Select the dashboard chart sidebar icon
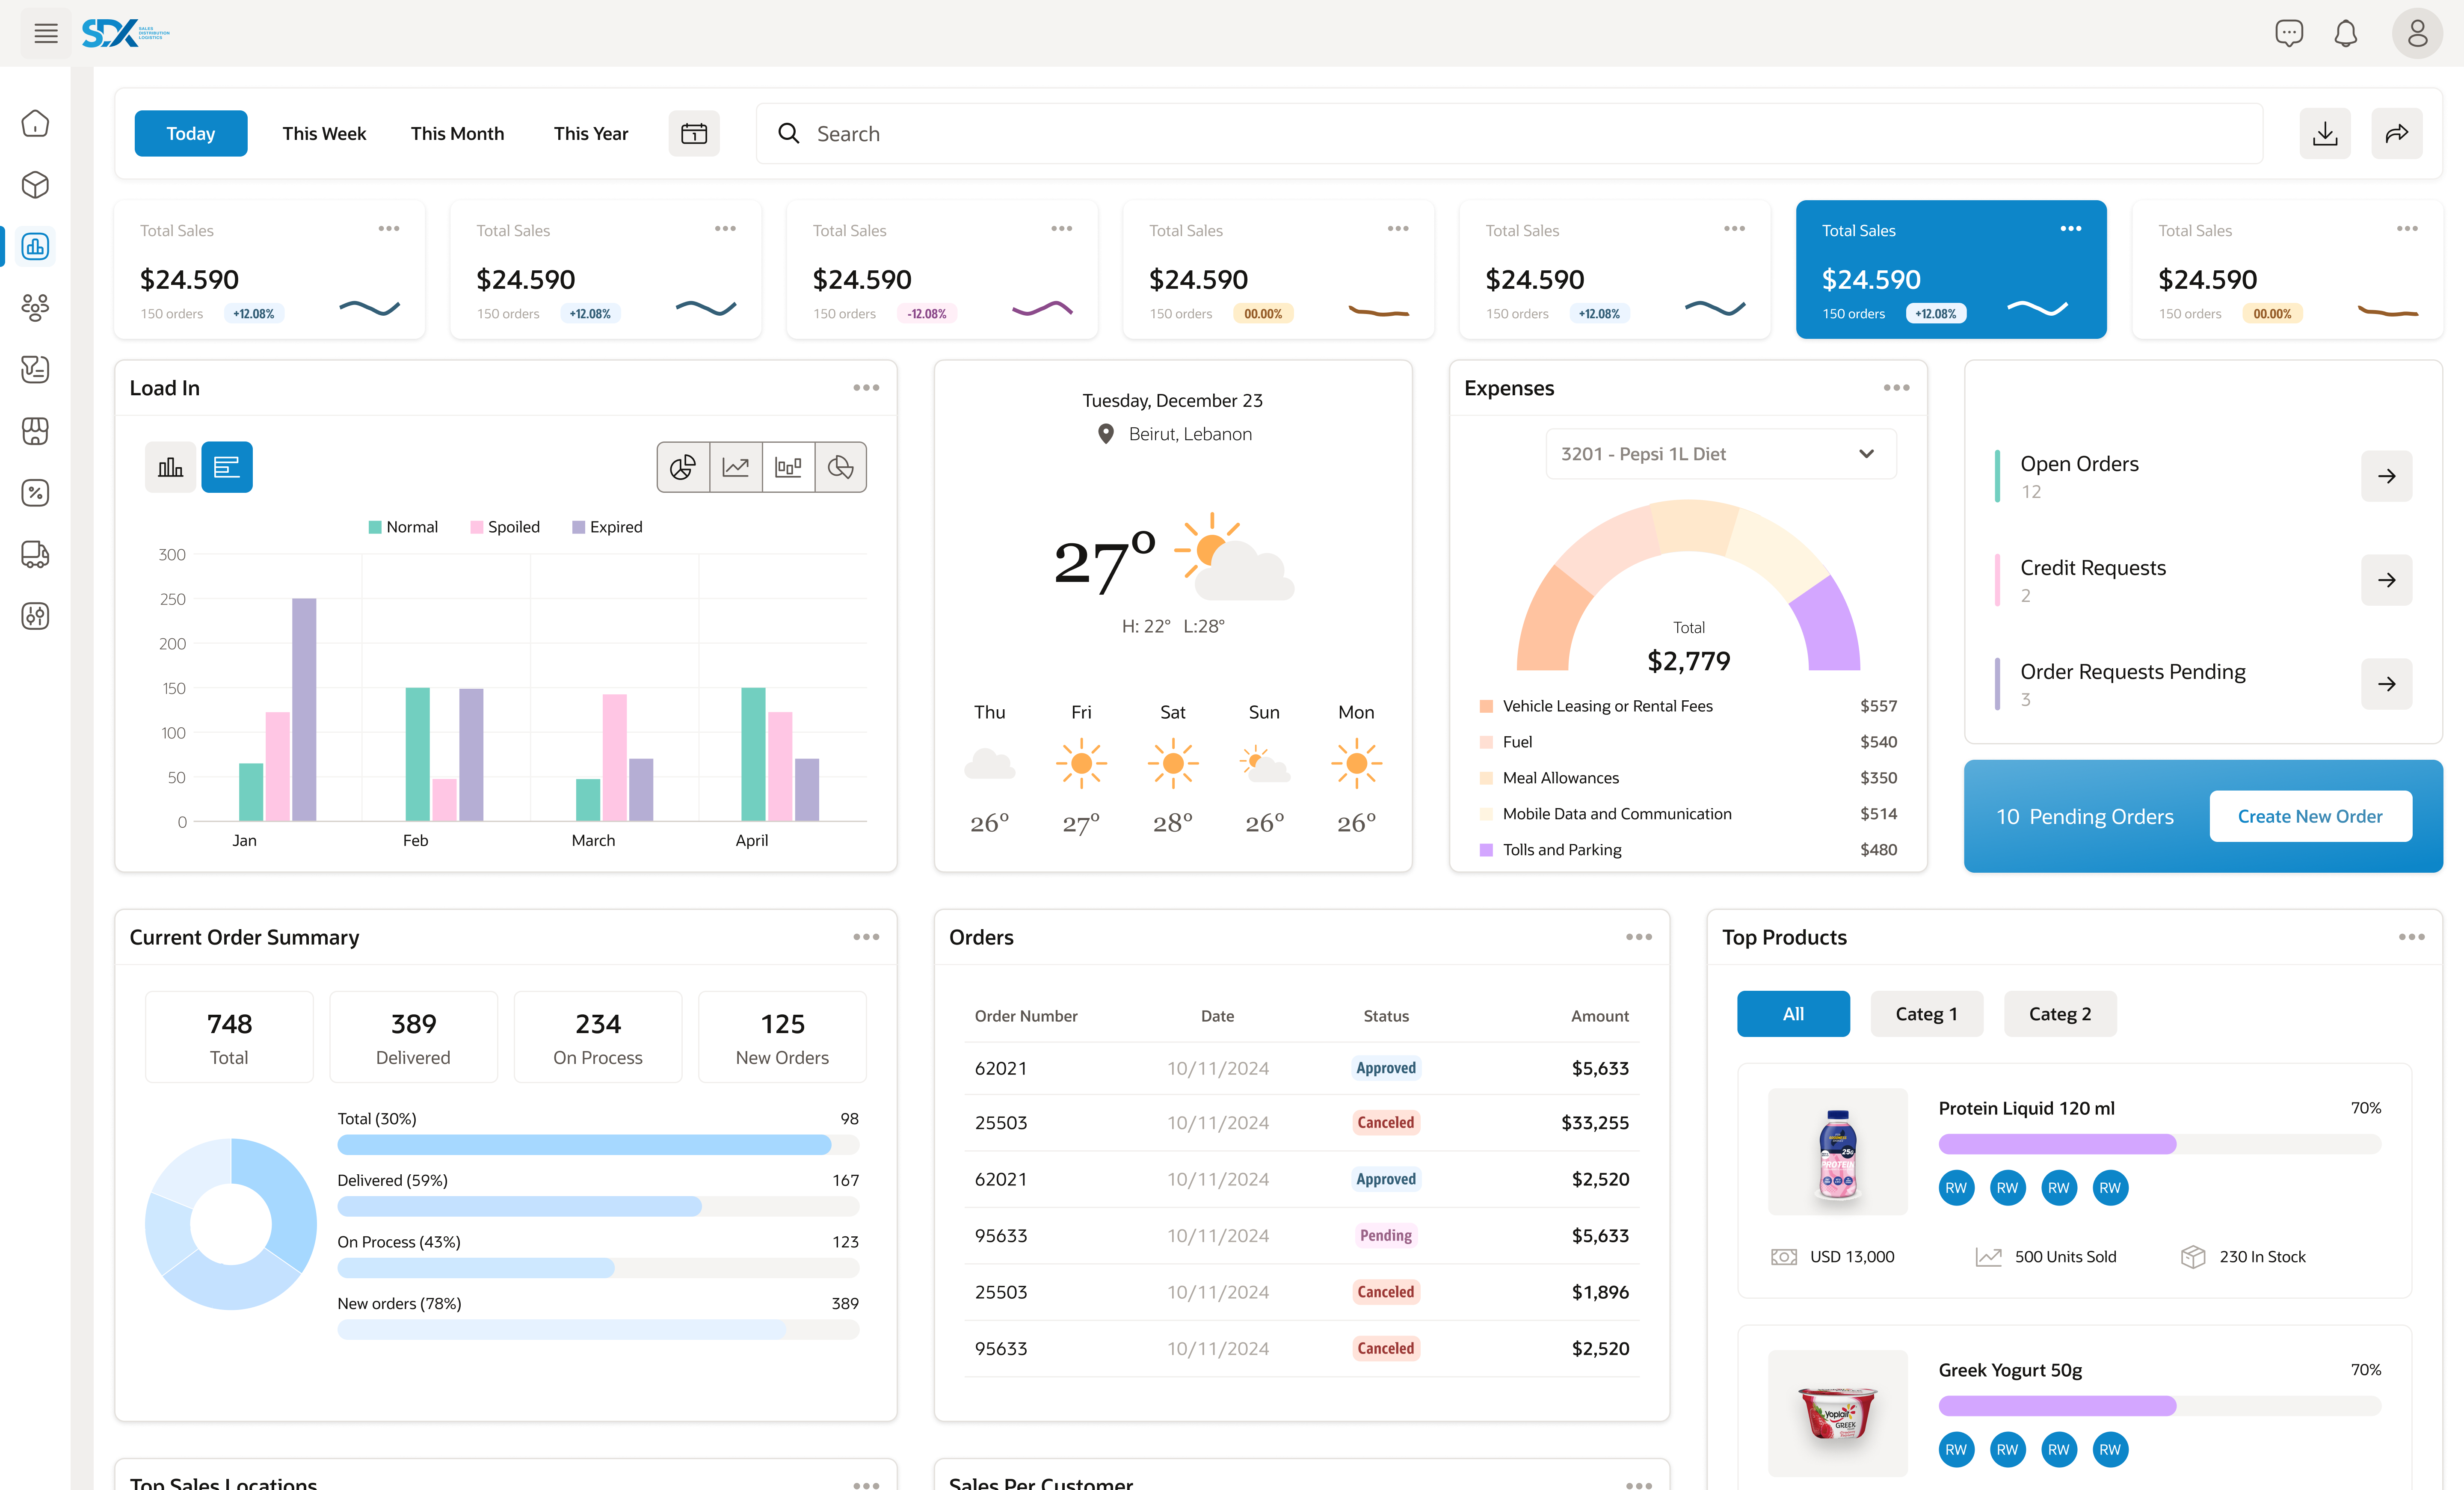 point(35,246)
